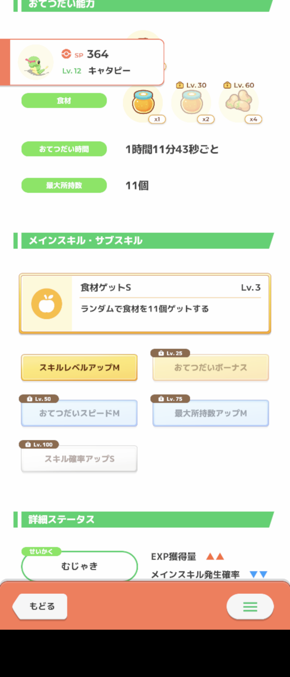This screenshot has height=677, width=290.
Task: Tap the honey jar ingredient icon
Action: (143, 103)
